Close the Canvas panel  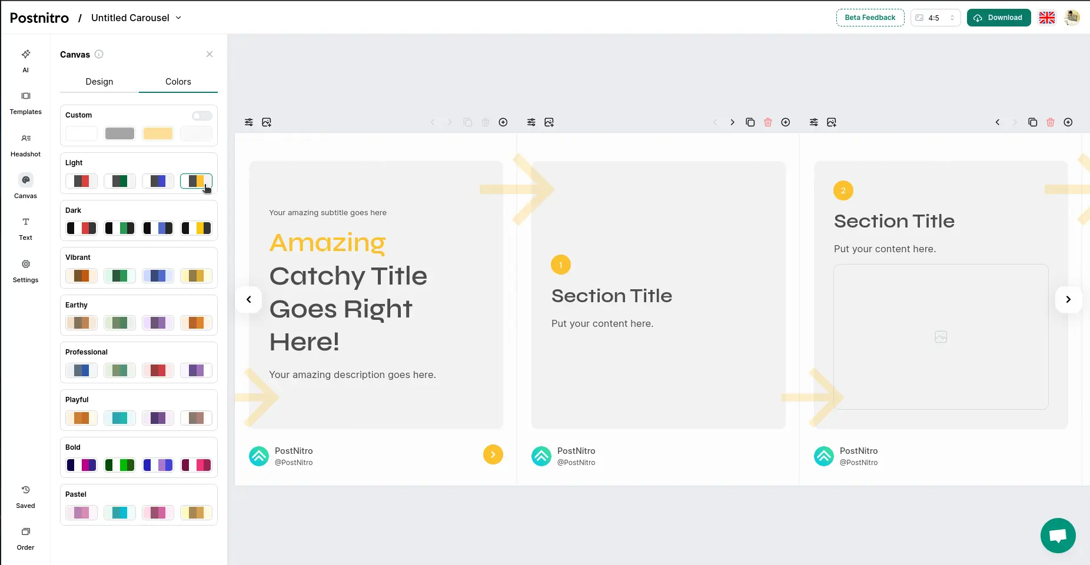click(x=209, y=54)
